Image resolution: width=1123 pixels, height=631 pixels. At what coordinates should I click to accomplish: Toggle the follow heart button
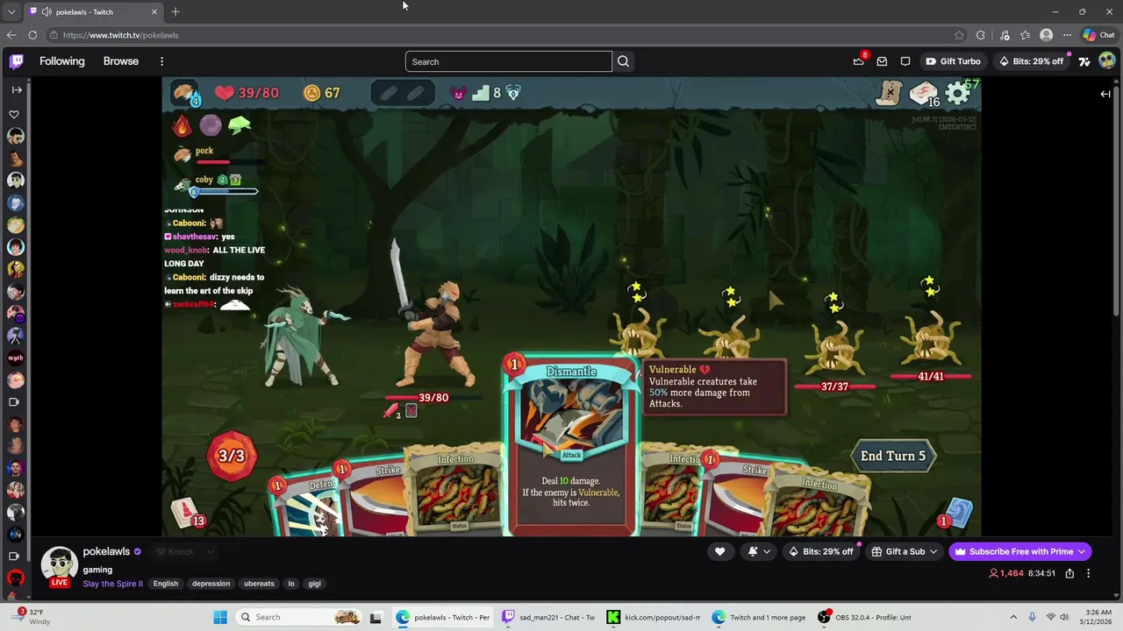point(719,551)
